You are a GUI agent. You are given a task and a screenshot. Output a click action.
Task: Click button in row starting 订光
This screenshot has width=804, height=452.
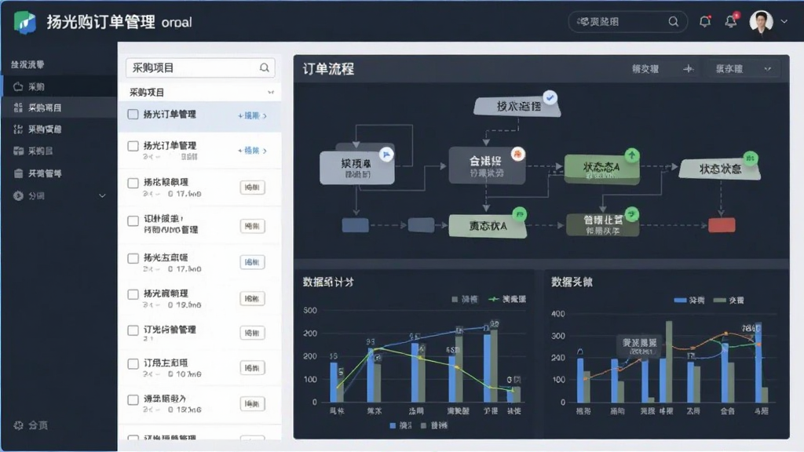(x=252, y=333)
